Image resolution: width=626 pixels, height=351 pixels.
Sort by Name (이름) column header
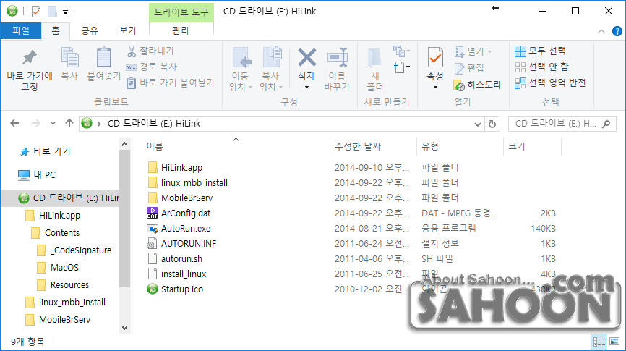[x=155, y=146]
